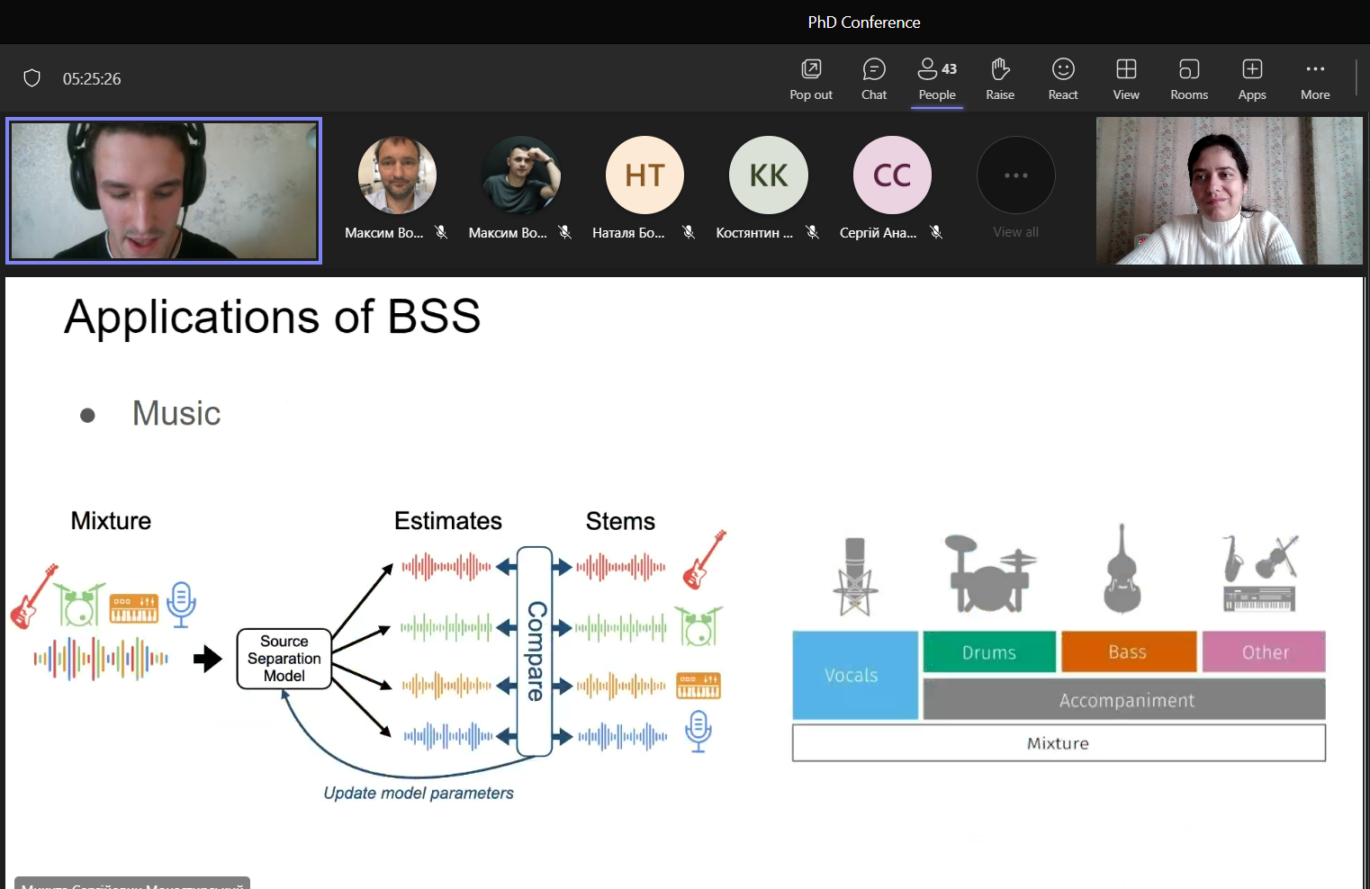Open the Chat panel
Image resolution: width=1370 pixels, height=889 pixels.
click(873, 79)
